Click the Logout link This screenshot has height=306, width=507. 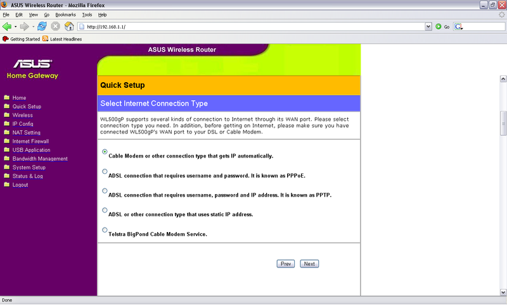(x=20, y=185)
